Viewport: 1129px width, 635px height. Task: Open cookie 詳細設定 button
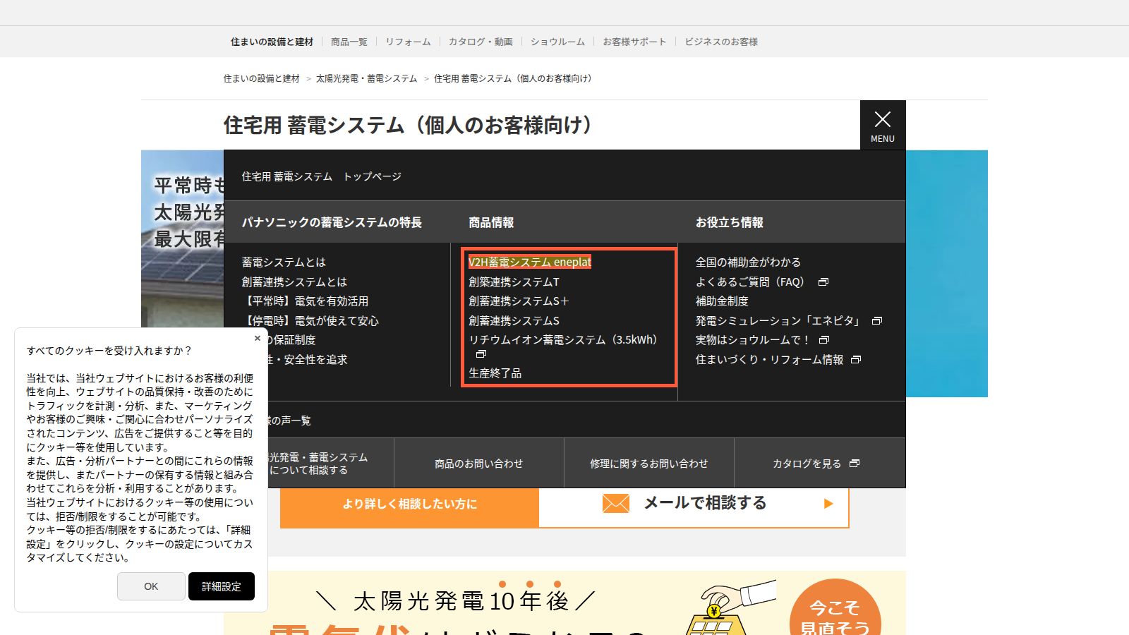[222, 586]
